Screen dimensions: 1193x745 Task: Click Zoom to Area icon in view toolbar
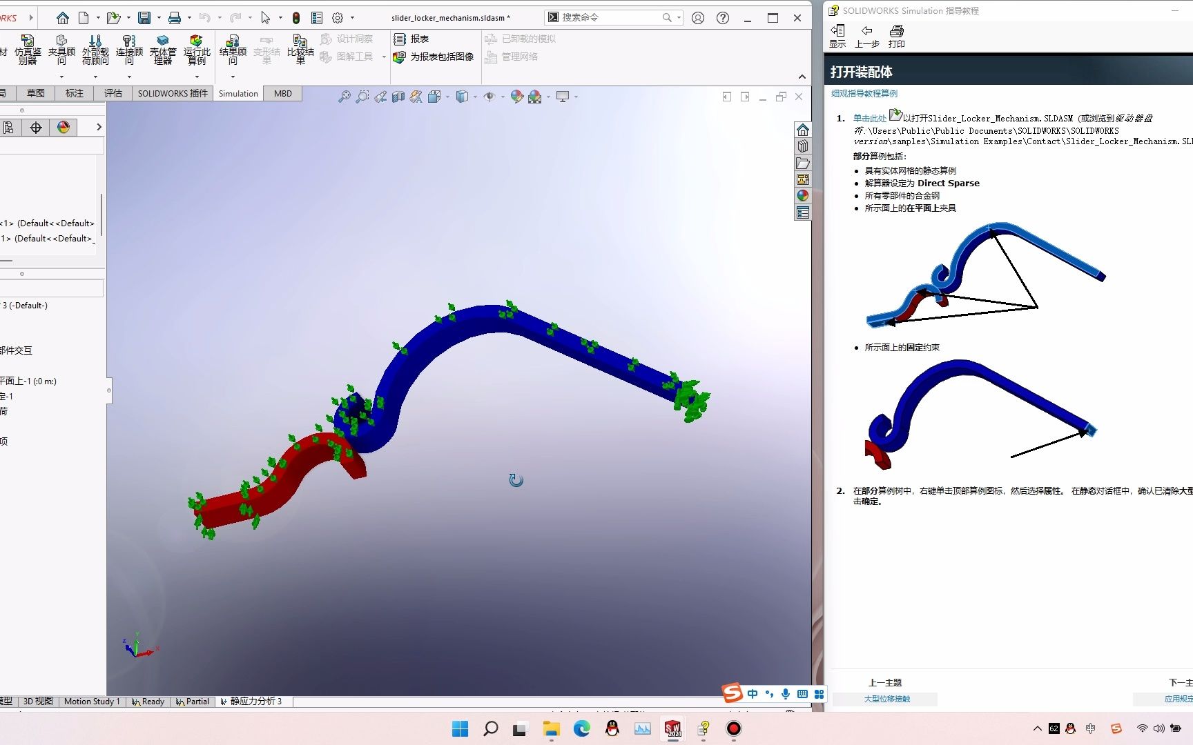[x=362, y=97]
